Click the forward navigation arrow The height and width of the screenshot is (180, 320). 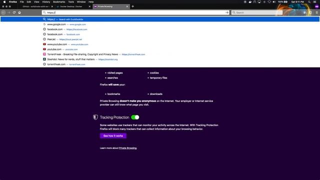point(9,12)
